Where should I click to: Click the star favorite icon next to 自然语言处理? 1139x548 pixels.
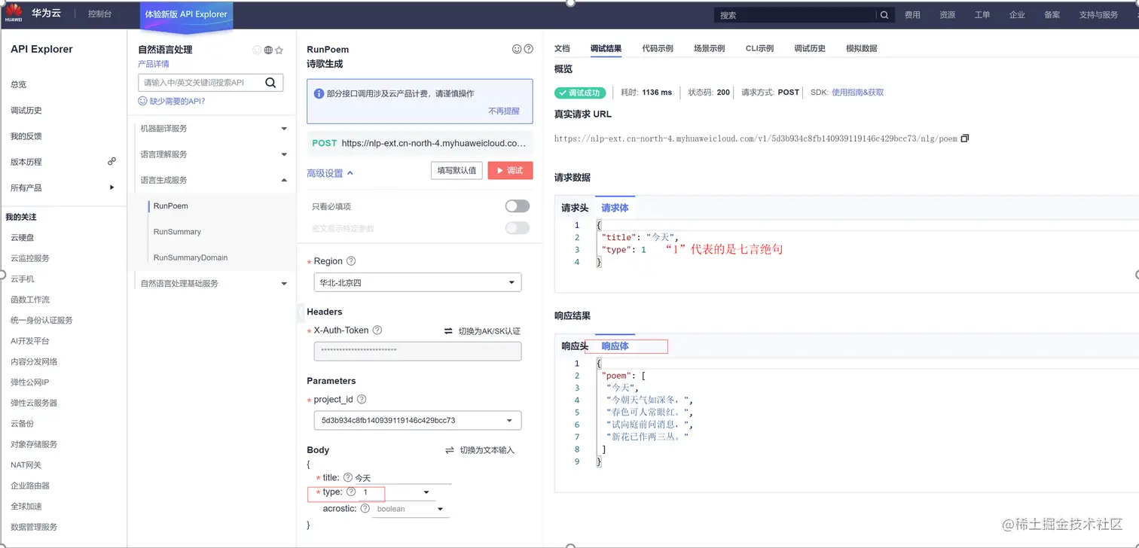click(x=279, y=50)
